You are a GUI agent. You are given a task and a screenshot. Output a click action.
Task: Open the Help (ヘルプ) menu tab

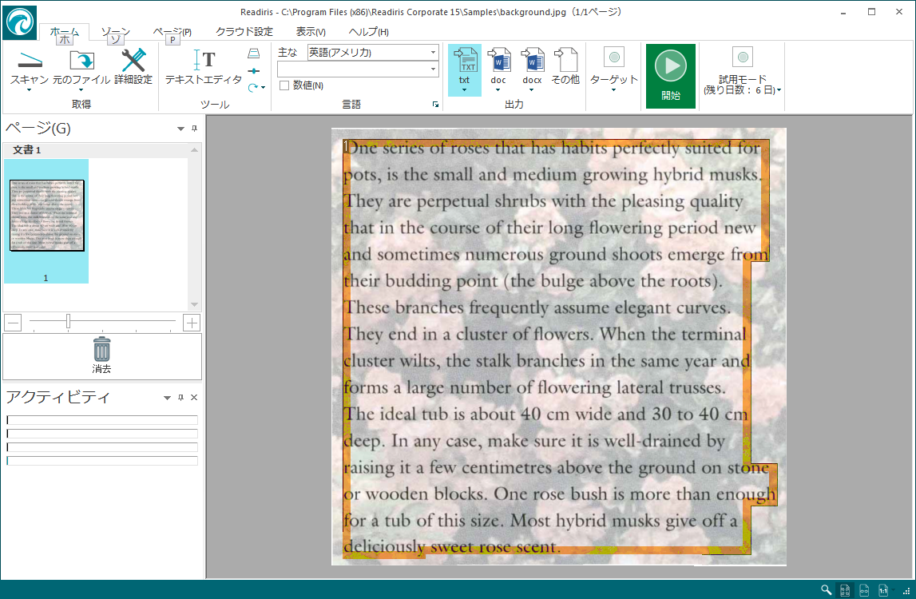click(x=368, y=32)
